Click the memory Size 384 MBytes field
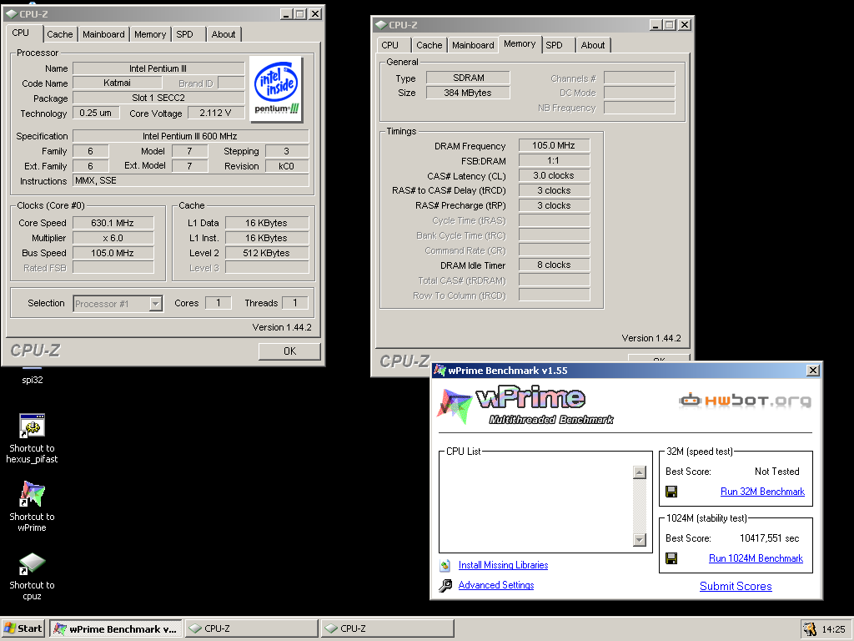The height and width of the screenshot is (641, 854). point(467,93)
